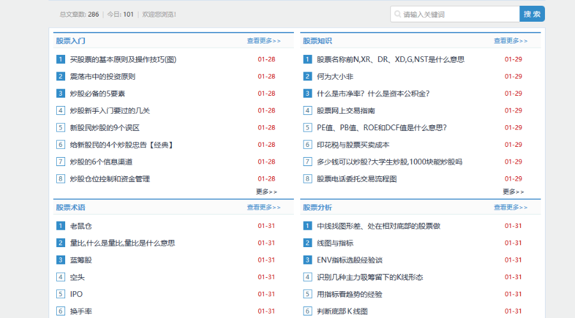Open article 判断底部K线图
Image resolution: width=575 pixels, height=318 pixels.
tap(342, 312)
